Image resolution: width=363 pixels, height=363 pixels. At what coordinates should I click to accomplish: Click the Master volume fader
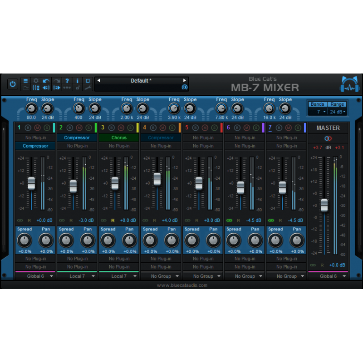pos(325,204)
